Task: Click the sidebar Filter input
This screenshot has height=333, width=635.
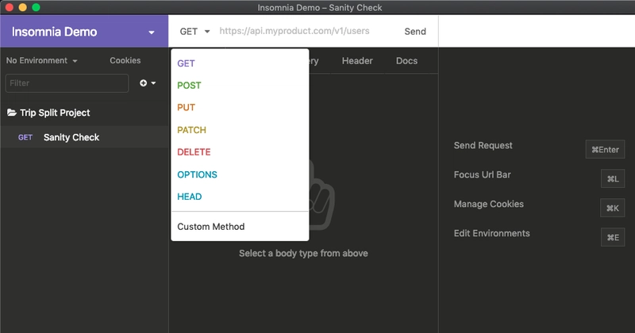Action: pos(67,83)
